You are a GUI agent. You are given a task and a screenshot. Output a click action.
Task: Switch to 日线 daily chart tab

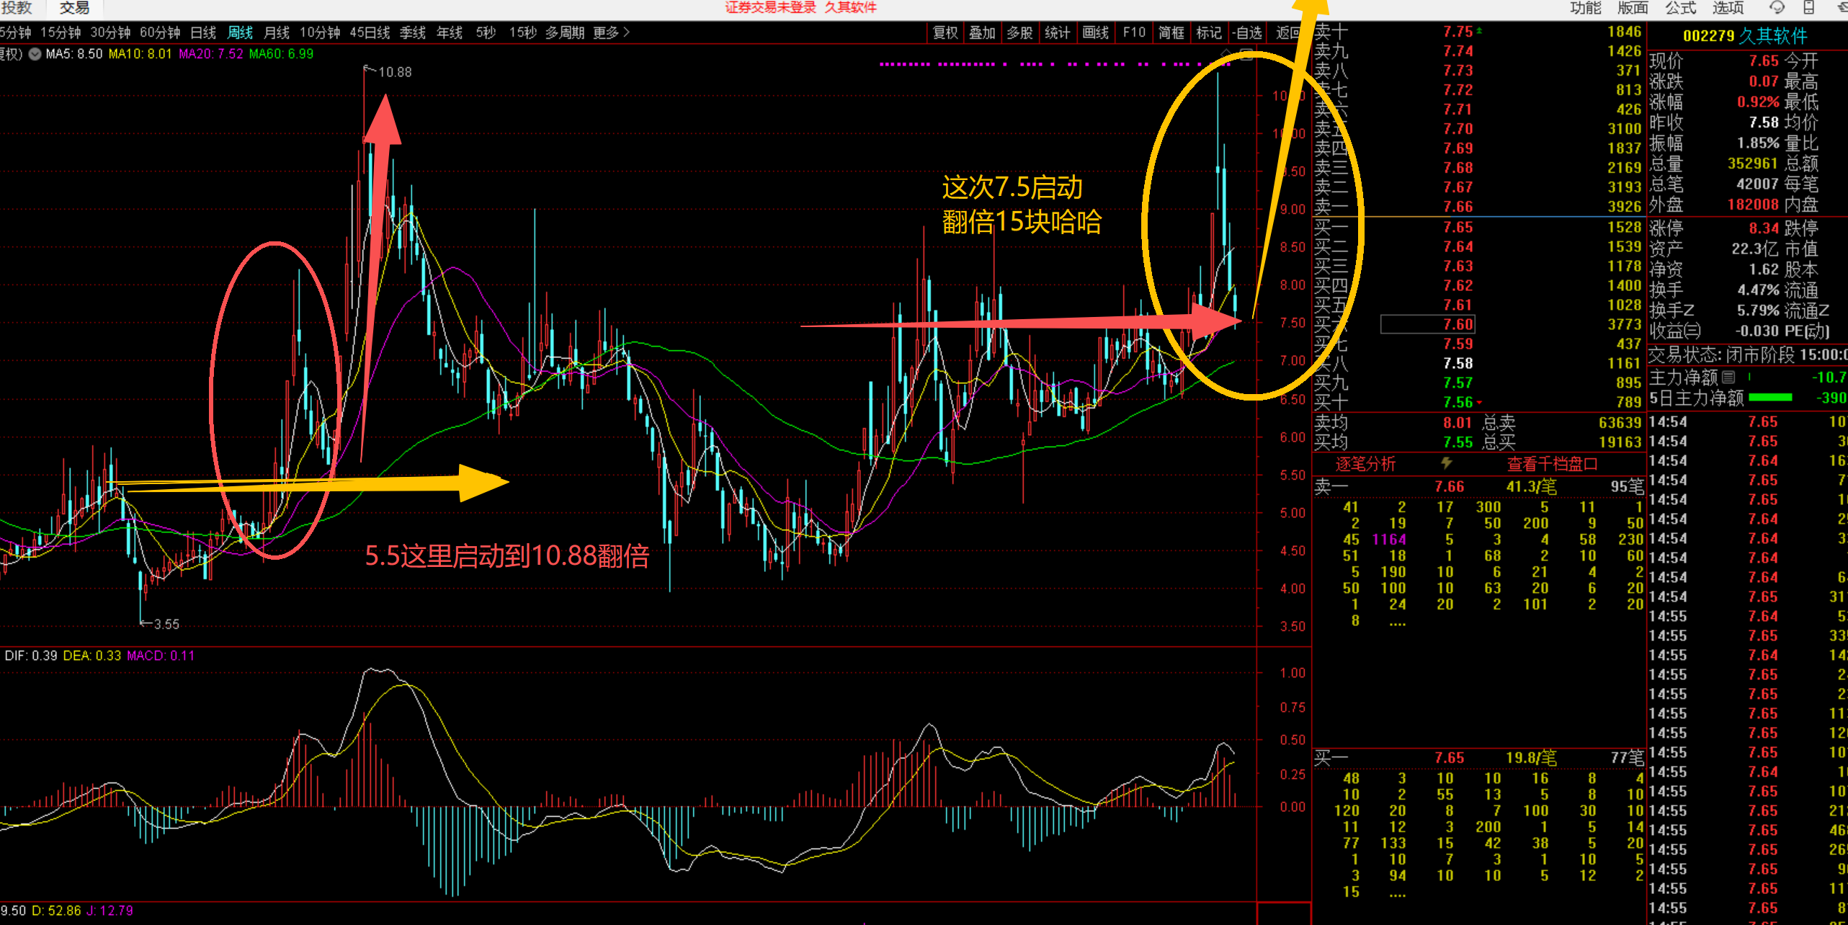coord(203,32)
